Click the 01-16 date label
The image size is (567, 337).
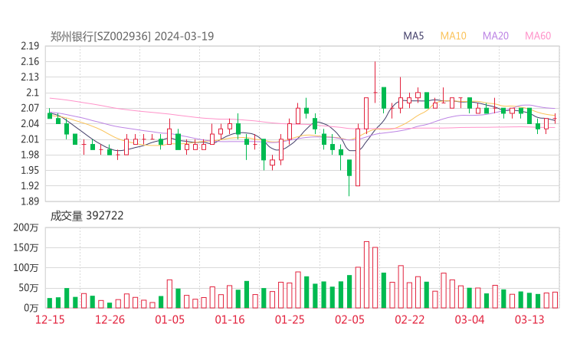(230, 319)
